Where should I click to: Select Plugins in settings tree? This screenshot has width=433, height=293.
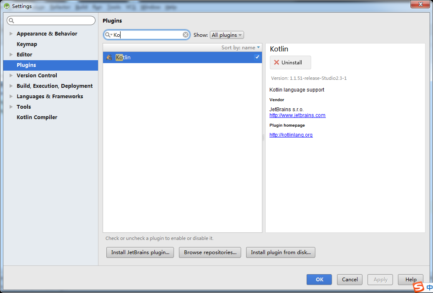click(50, 65)
